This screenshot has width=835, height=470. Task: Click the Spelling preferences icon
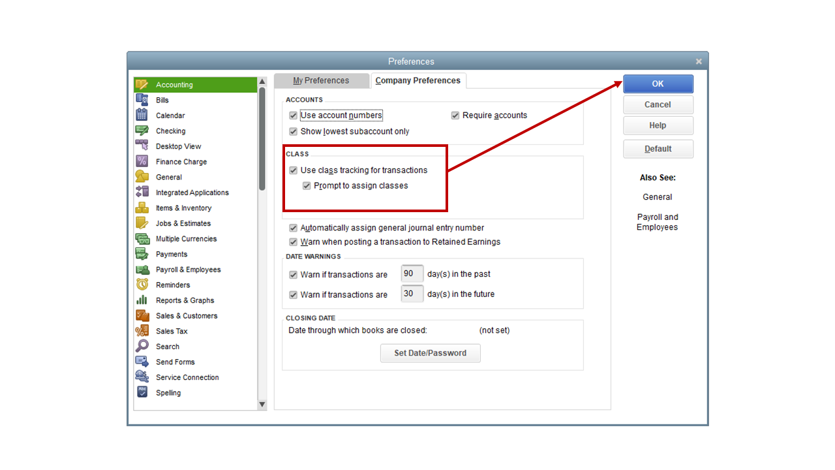click(x=142, y=392)
